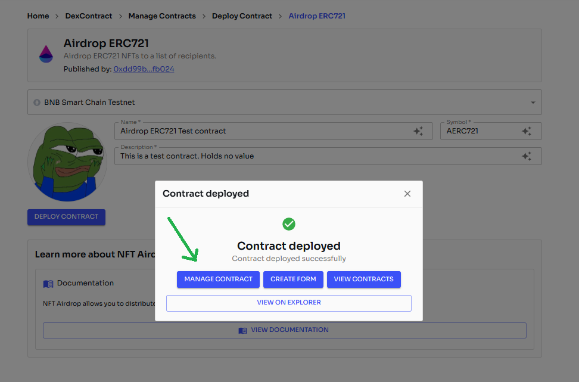579x382 pixels.
Task: Click the green success checkmark icon
Action: coord(289,224)
